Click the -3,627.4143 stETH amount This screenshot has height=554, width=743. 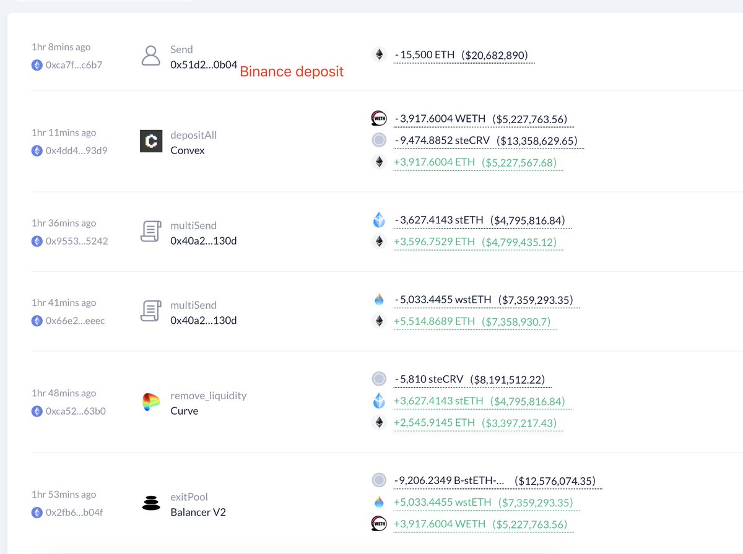pos(439,220)
